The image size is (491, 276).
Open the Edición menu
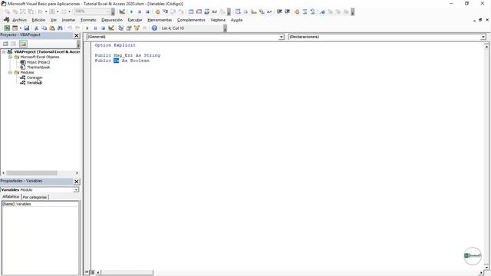tap(38, 20)
